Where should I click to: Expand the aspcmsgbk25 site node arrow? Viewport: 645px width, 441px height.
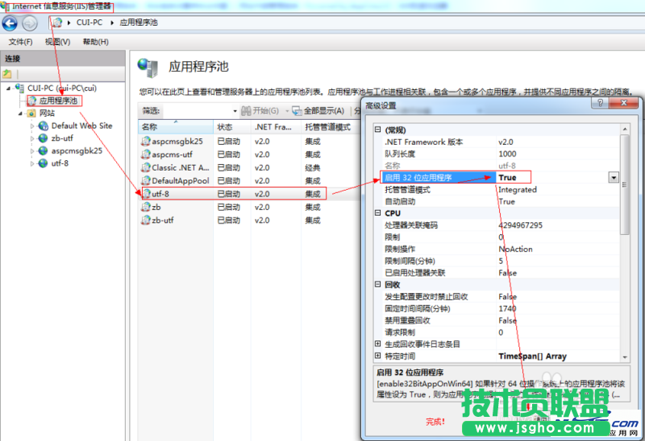point(32,151)
